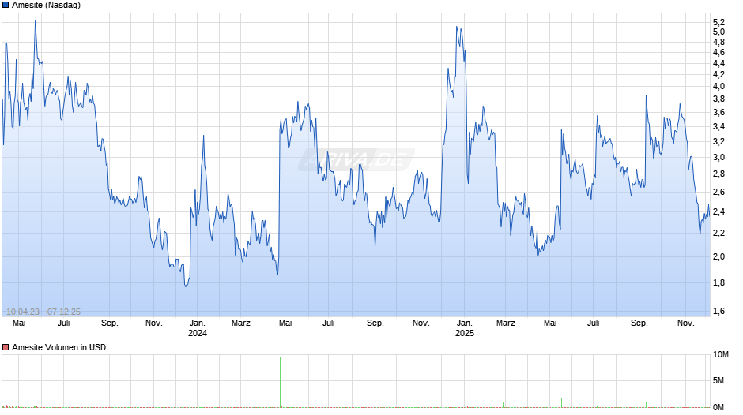Click the 5,0 price axis label
Image resolution: width=743 pixels, height=415 pixels.
point(718,32)
